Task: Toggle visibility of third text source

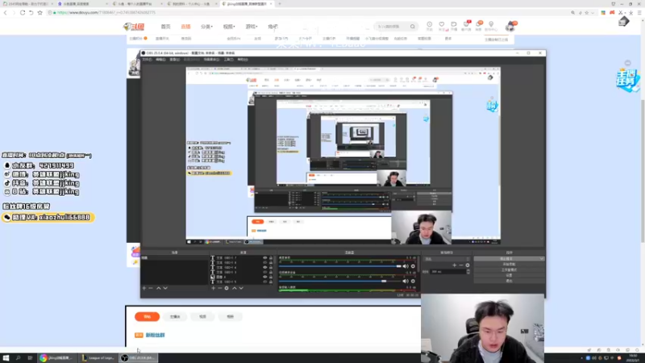Action: [265, 268]
